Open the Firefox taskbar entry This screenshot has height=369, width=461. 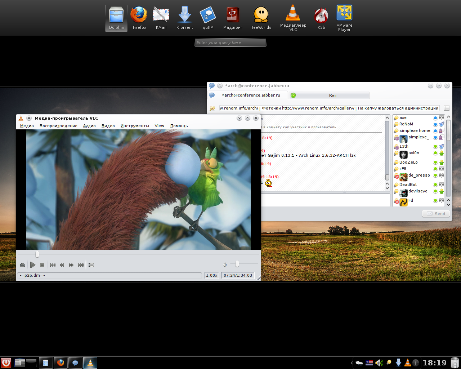(61, 363)
